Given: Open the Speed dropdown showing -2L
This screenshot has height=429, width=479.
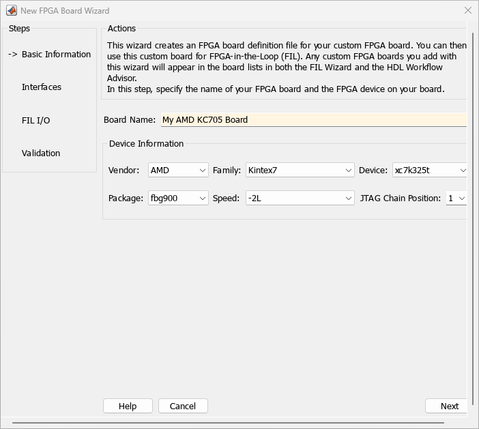Looking at the screenshot, I should click(x=300, y=198).
